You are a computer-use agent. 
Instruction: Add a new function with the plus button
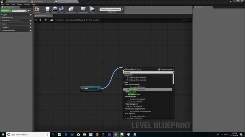31,21
